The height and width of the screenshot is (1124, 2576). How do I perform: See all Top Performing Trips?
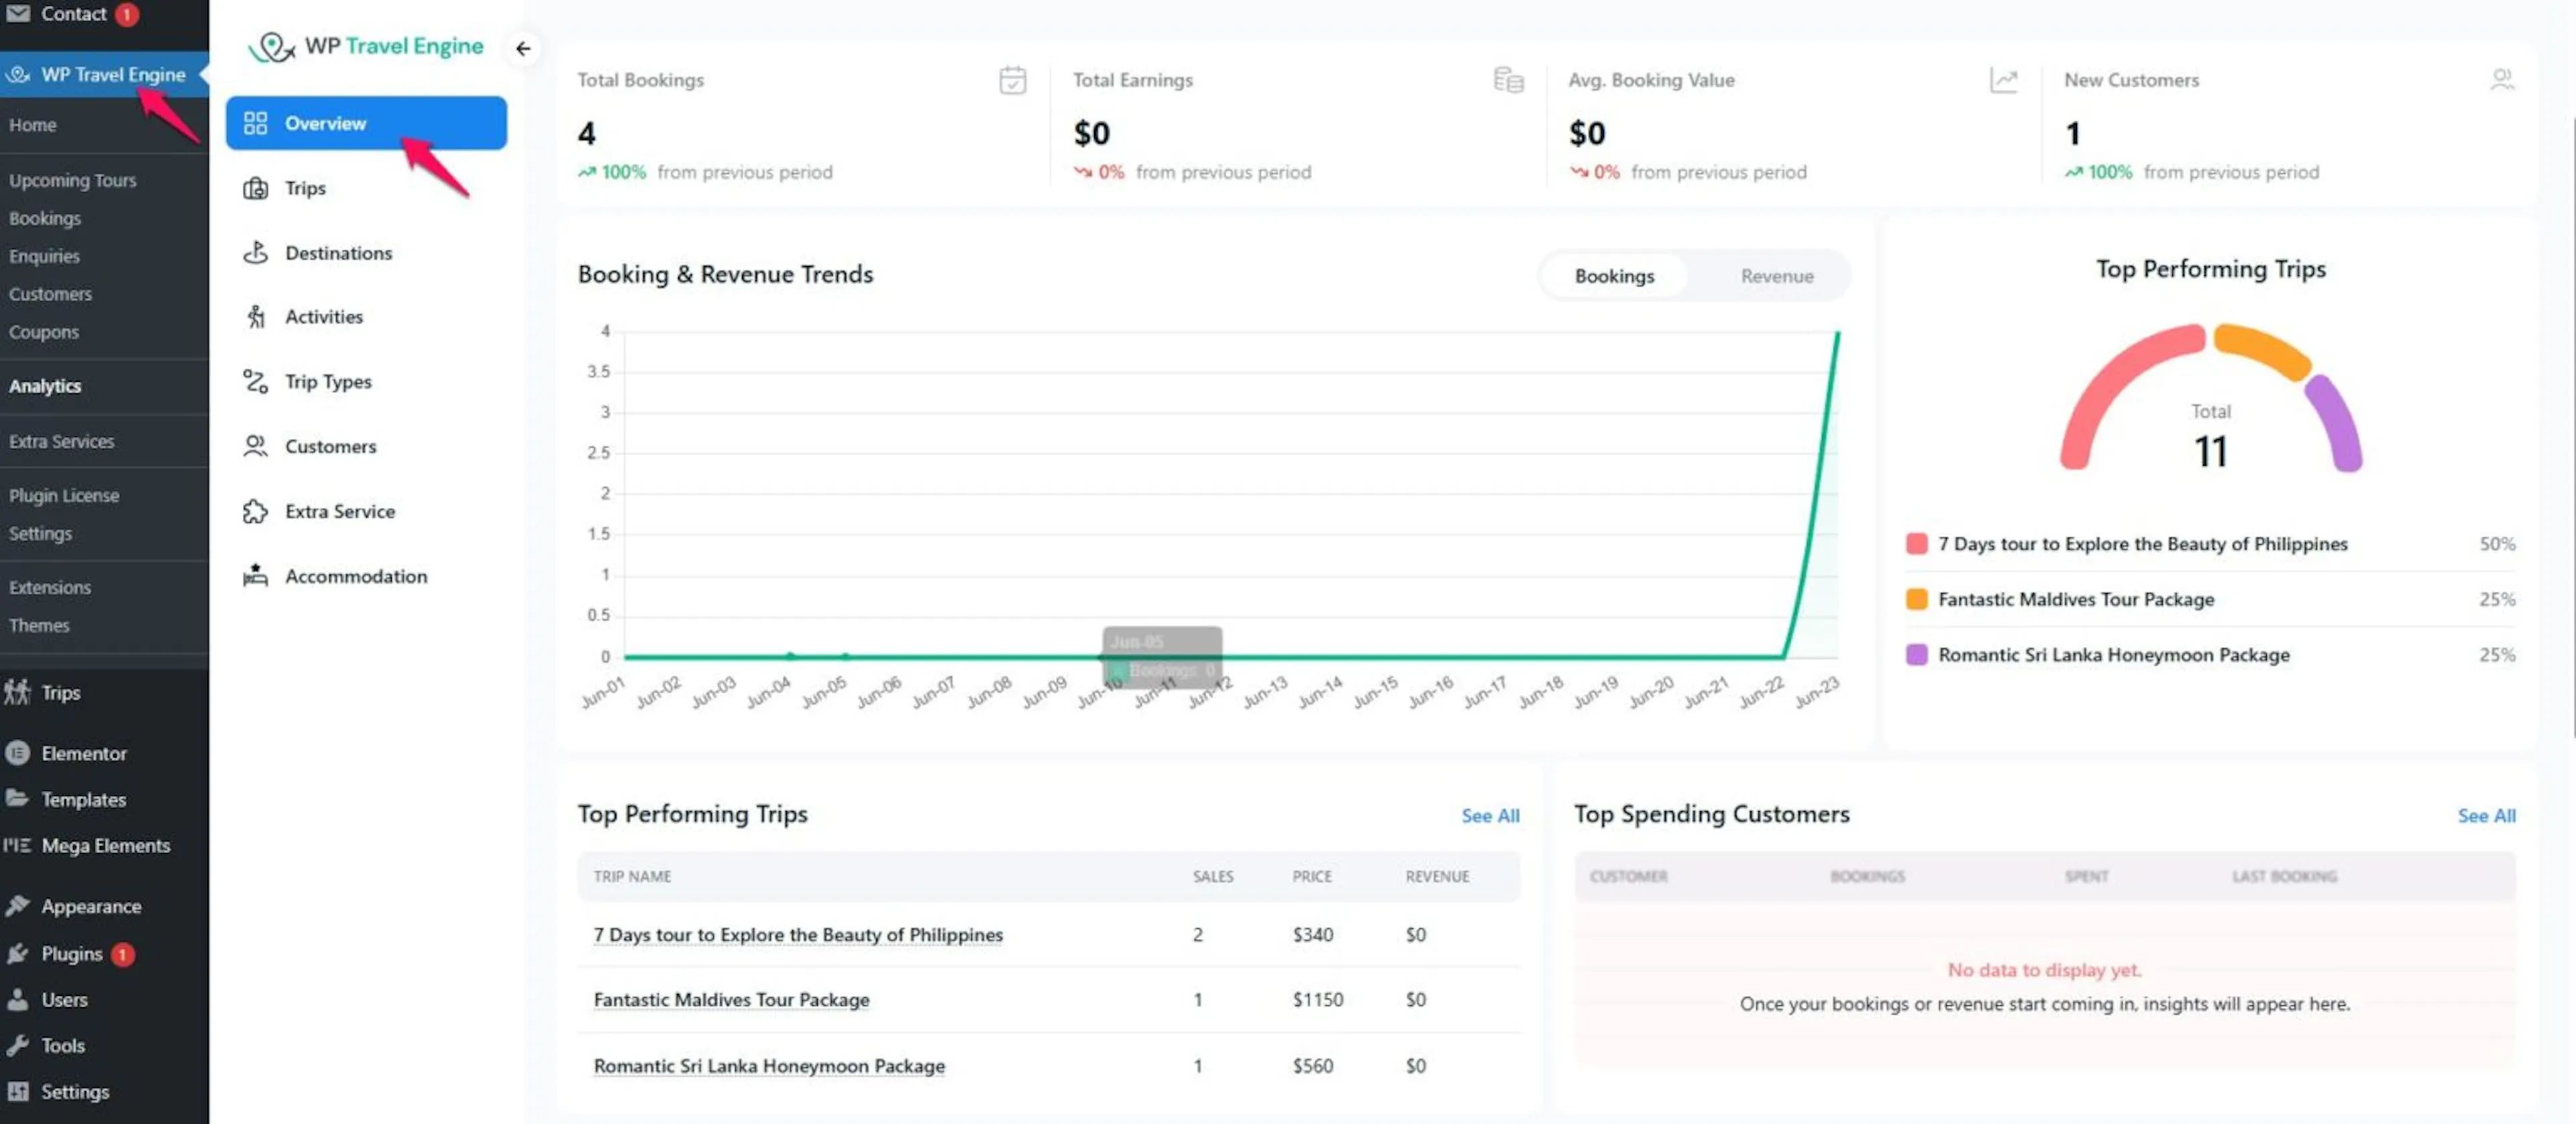tap(1490, 816)
